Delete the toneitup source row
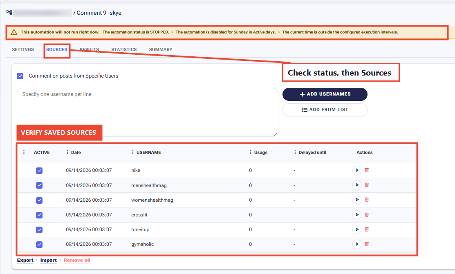Screen dimensions: 455x274 (367, 229)
